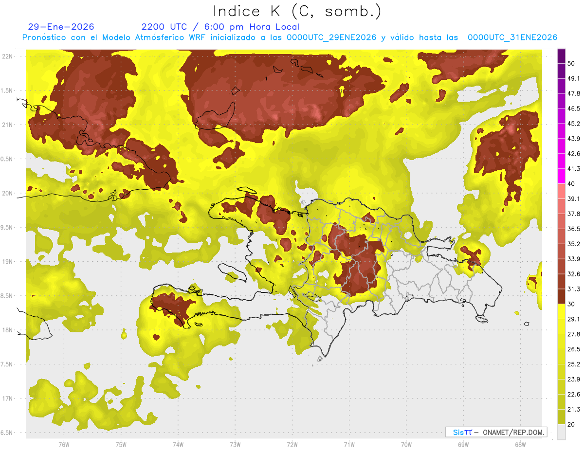Click colorbar value '39.1'

pos(574,198)
